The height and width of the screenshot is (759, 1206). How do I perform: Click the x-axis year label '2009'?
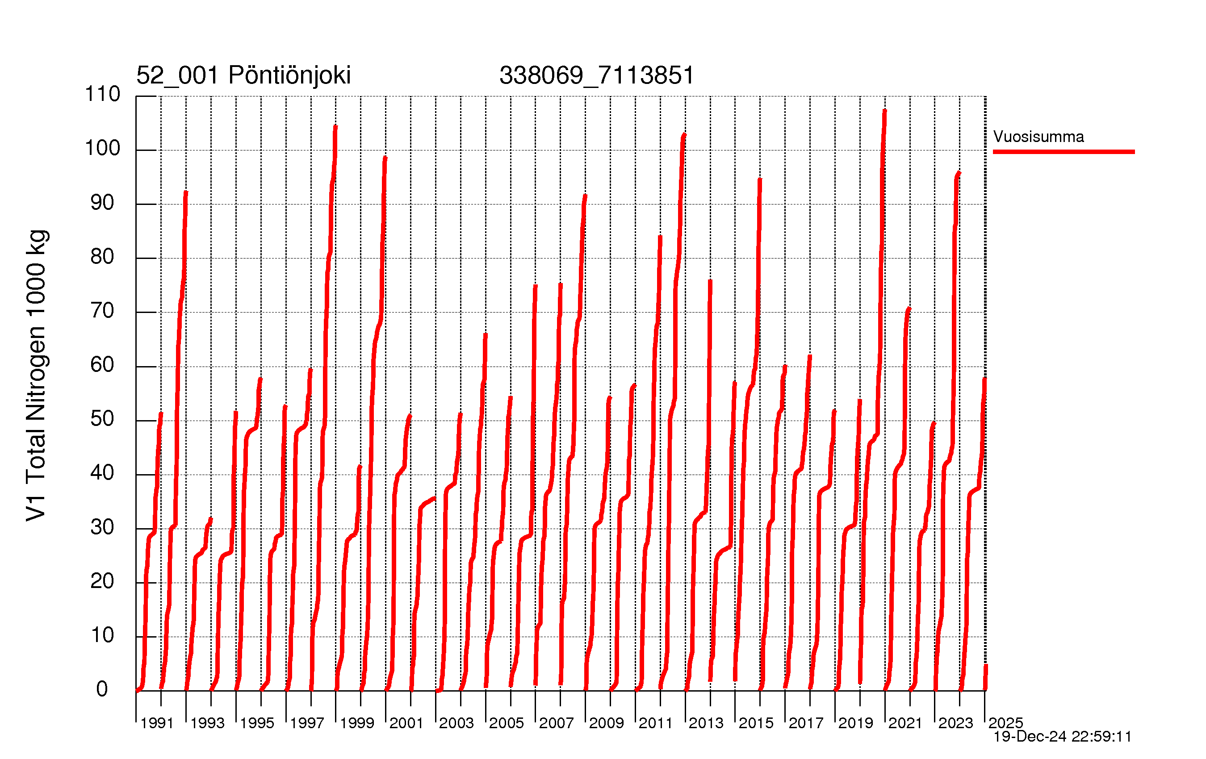pyautogui.click(x=606, y=723)
